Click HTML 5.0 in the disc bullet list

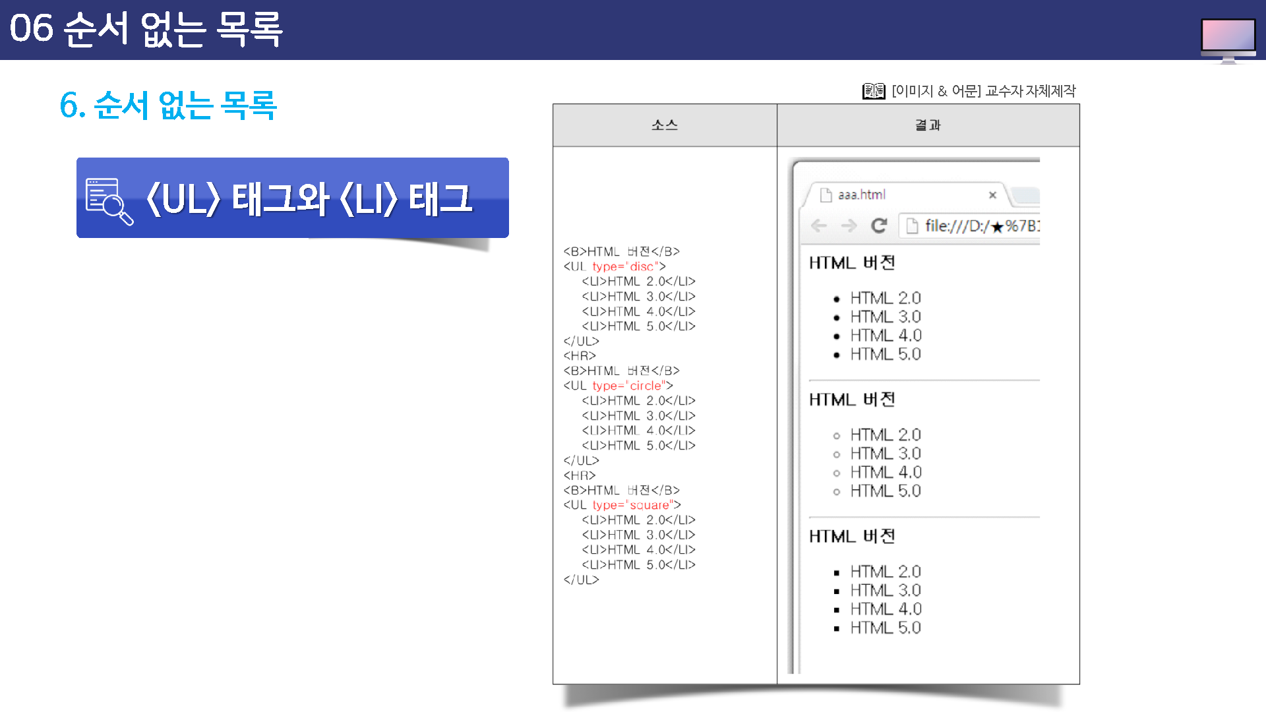tap(886, 354)
